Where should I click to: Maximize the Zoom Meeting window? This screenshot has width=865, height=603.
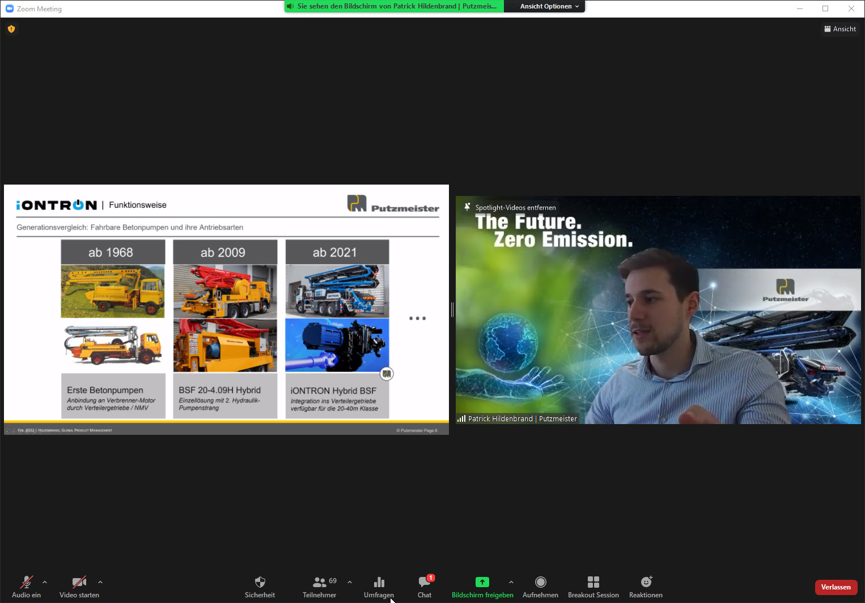point(825,8)
